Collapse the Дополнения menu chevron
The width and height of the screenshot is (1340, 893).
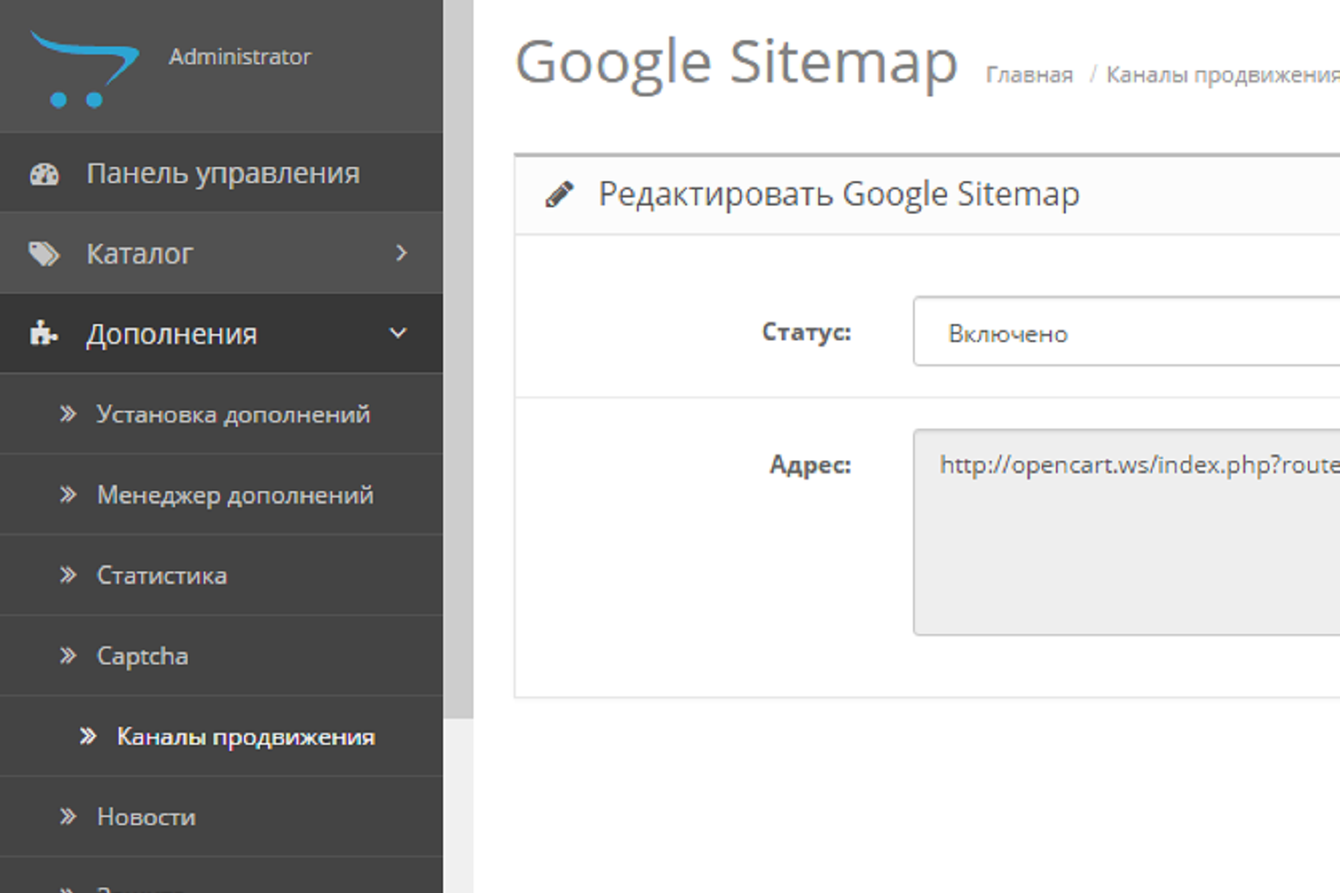pyautogui.click(x=398, y=333)
